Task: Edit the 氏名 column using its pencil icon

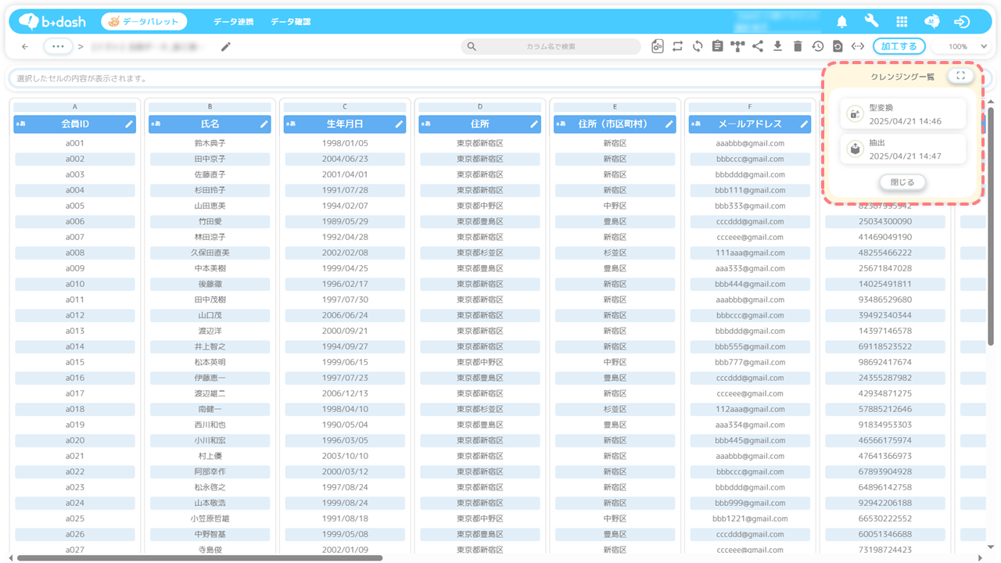Action: coord(264,124)
